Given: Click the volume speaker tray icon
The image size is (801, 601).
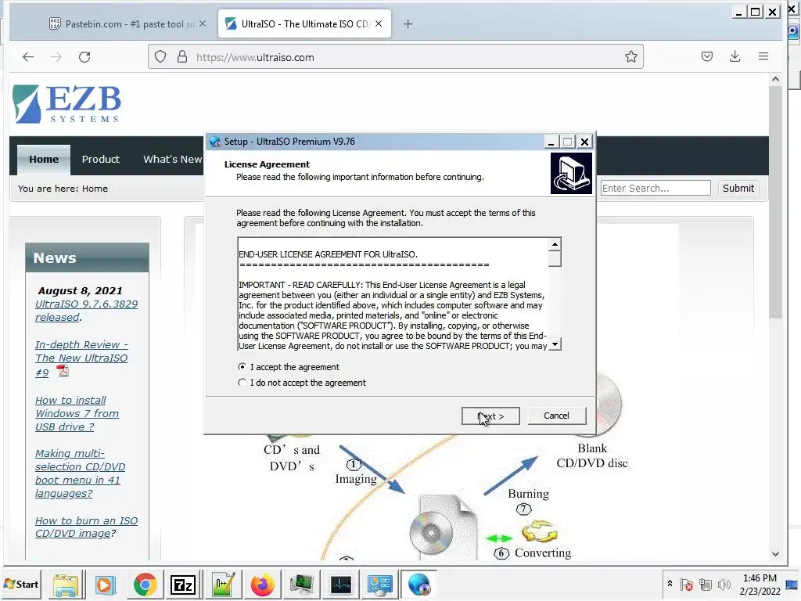Looking at the screenshot, I should point(724,584).
